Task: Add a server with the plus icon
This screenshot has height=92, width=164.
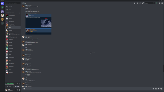Action: (2, 23)
